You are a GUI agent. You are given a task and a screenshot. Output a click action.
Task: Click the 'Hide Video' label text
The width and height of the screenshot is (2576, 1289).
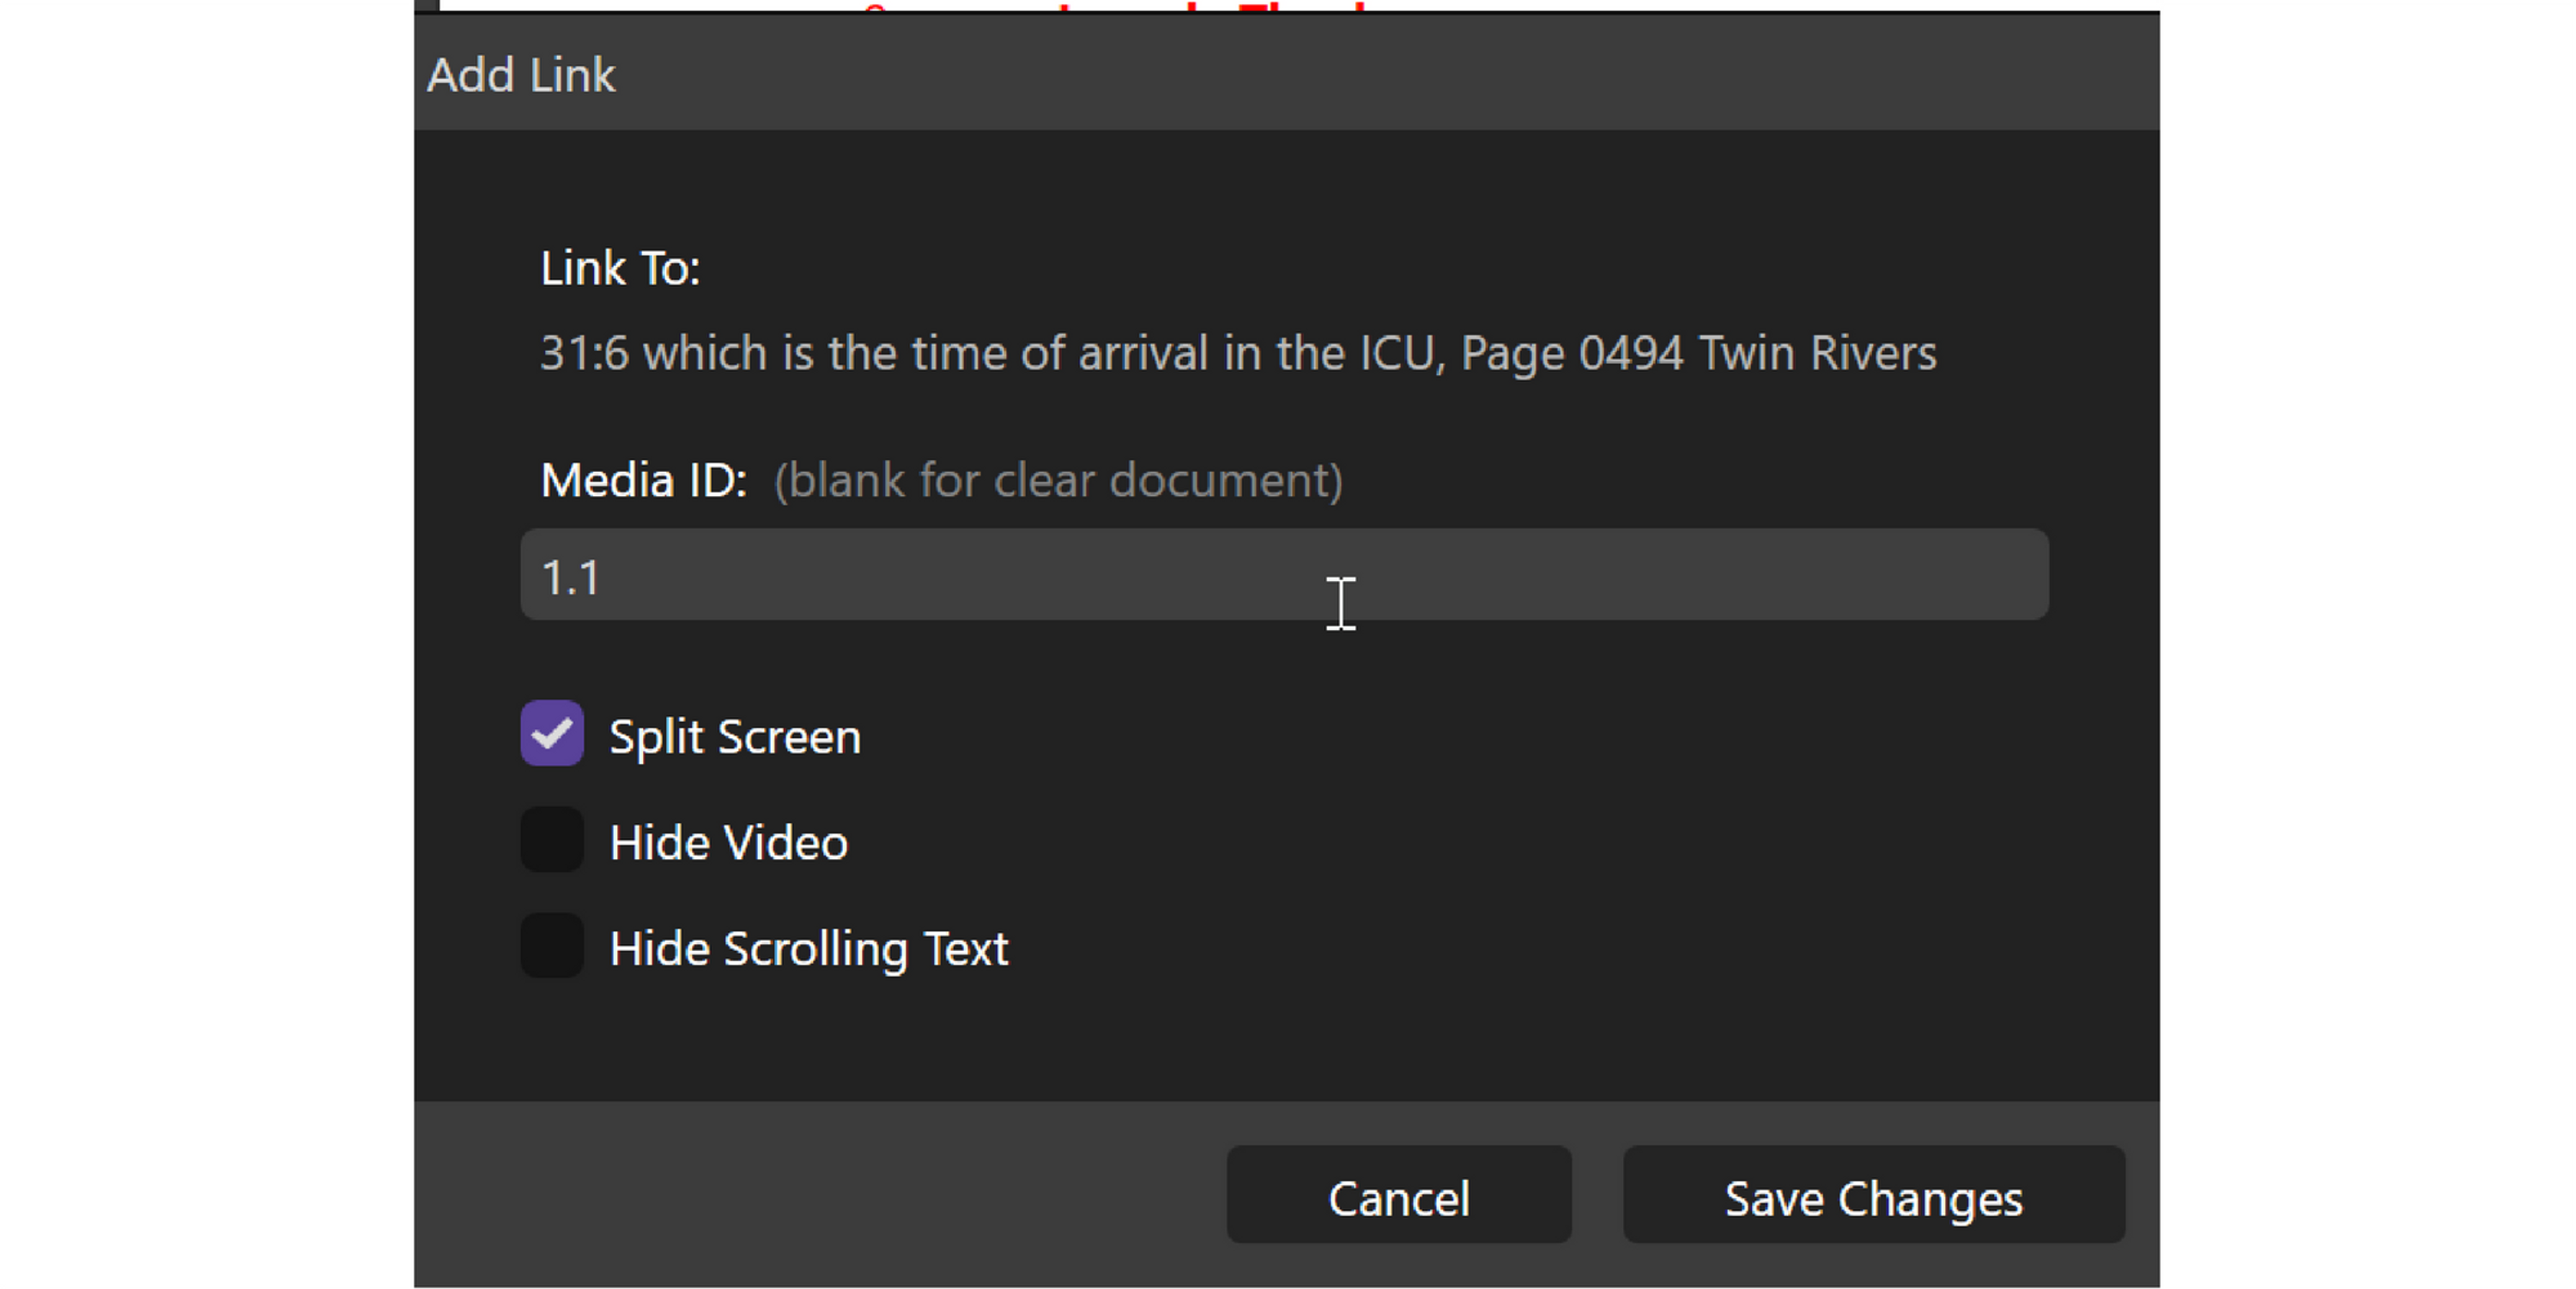click(728, 843)
